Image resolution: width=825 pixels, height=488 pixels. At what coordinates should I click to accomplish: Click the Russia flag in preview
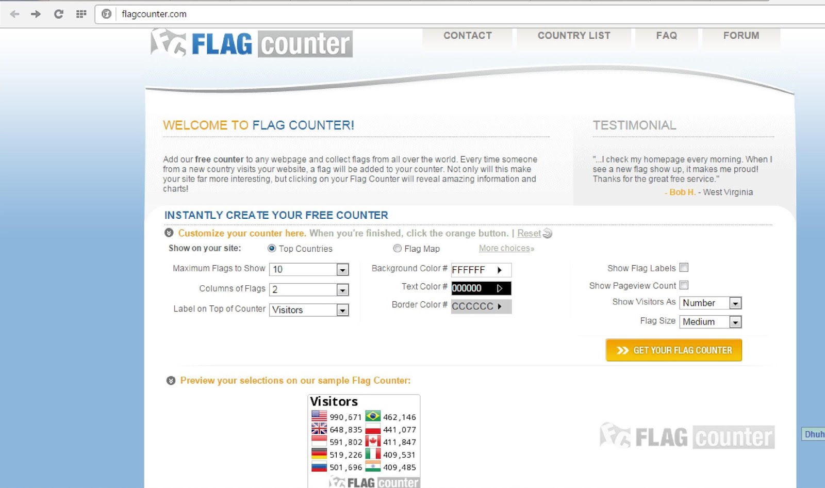pos(319,466)
